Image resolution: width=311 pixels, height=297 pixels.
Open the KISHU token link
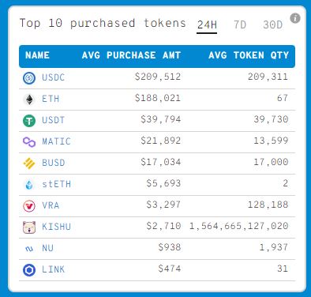(57, 227)
